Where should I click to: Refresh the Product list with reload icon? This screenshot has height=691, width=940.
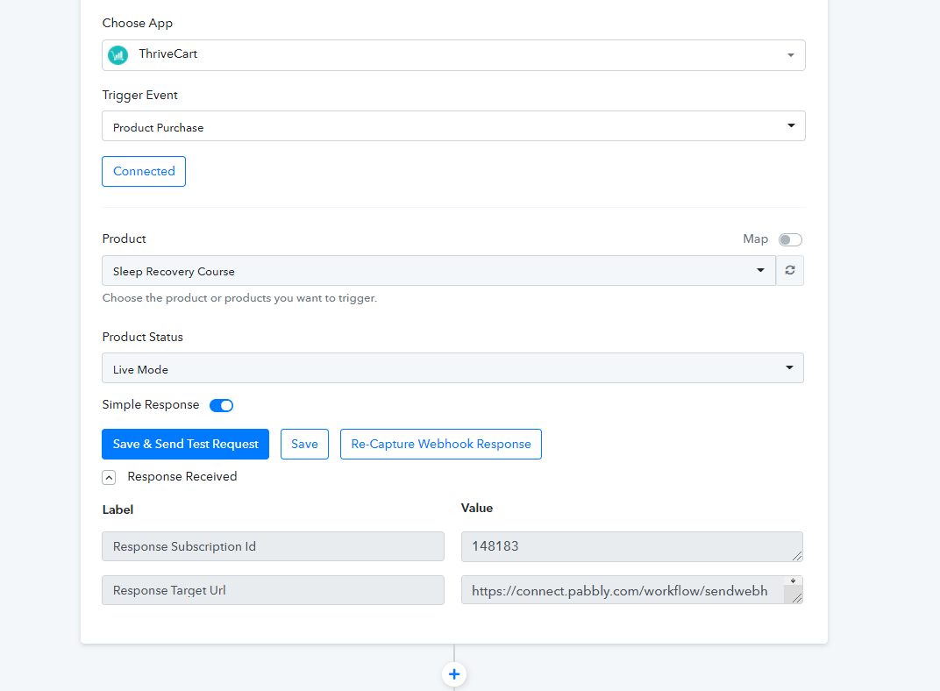click(x=790, y=270)
